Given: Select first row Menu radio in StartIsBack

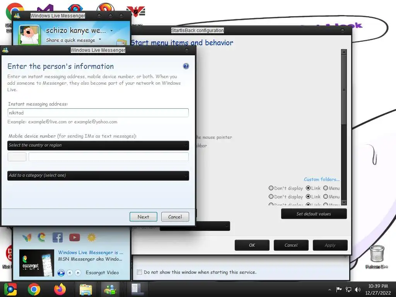Looking at the screenshot, I should (x=326, y=188).
